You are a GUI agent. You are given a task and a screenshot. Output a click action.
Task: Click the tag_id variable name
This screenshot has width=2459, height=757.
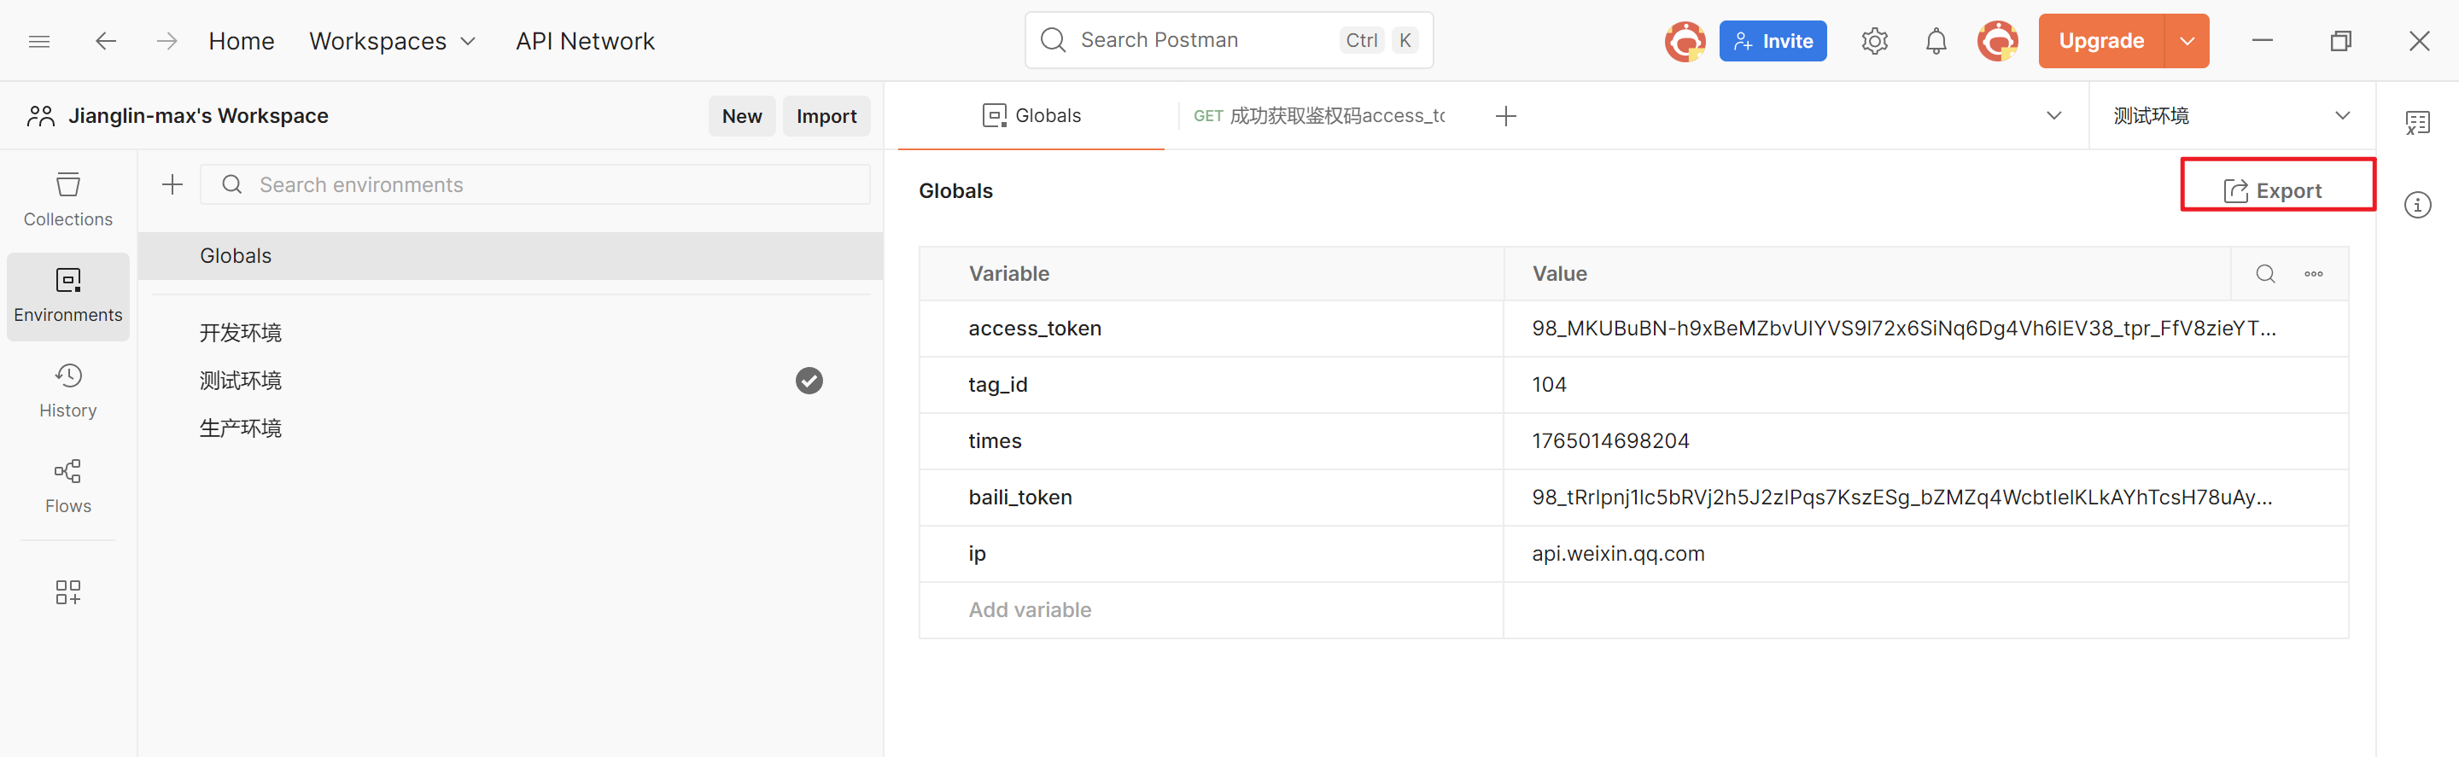pos(997,385)
